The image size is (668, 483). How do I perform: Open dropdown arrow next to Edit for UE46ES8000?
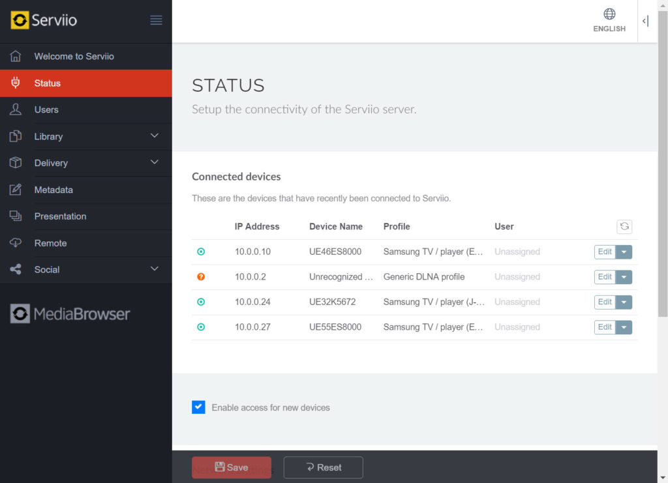(624, 252)
